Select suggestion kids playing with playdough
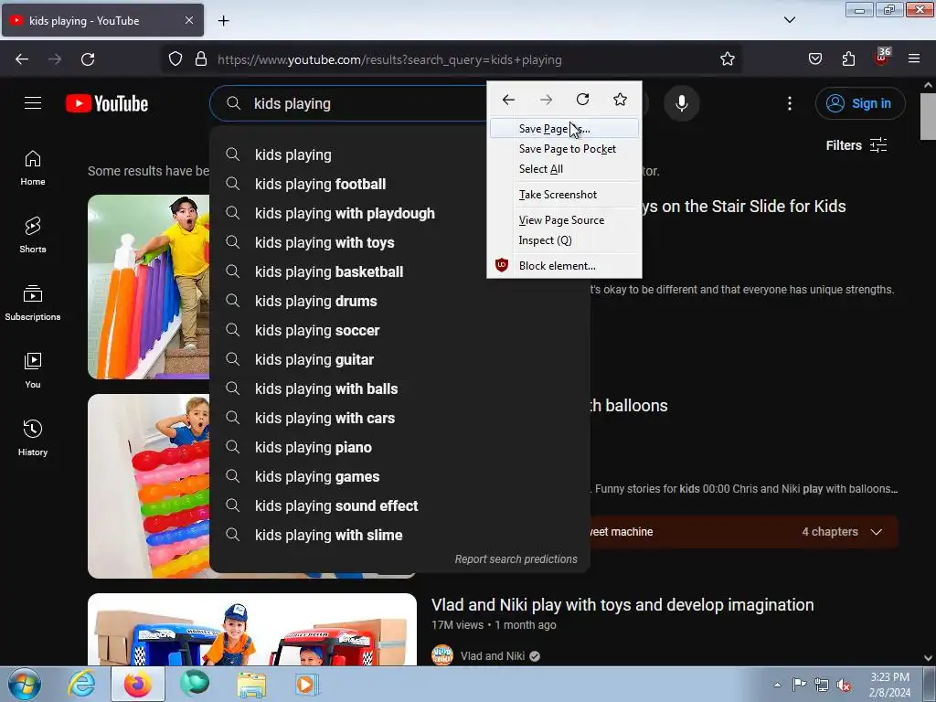Image resolution: width=936 pixels, height=702 pixels. coord(400,213)
